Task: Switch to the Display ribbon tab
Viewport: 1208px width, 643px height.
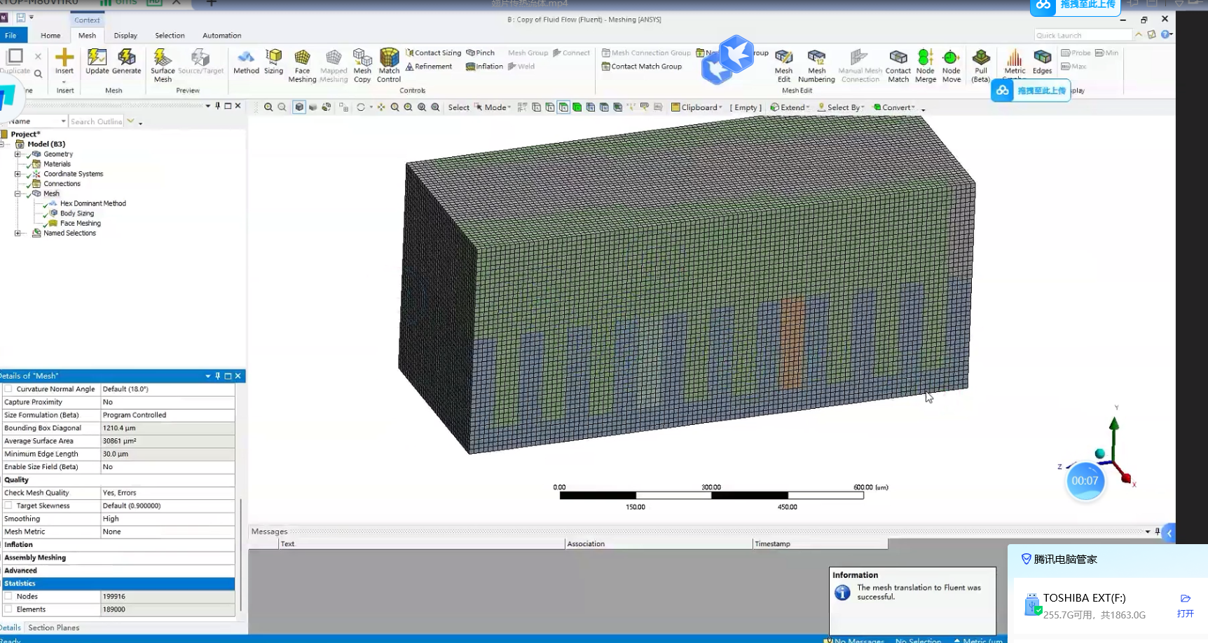Action: (125, 35)
